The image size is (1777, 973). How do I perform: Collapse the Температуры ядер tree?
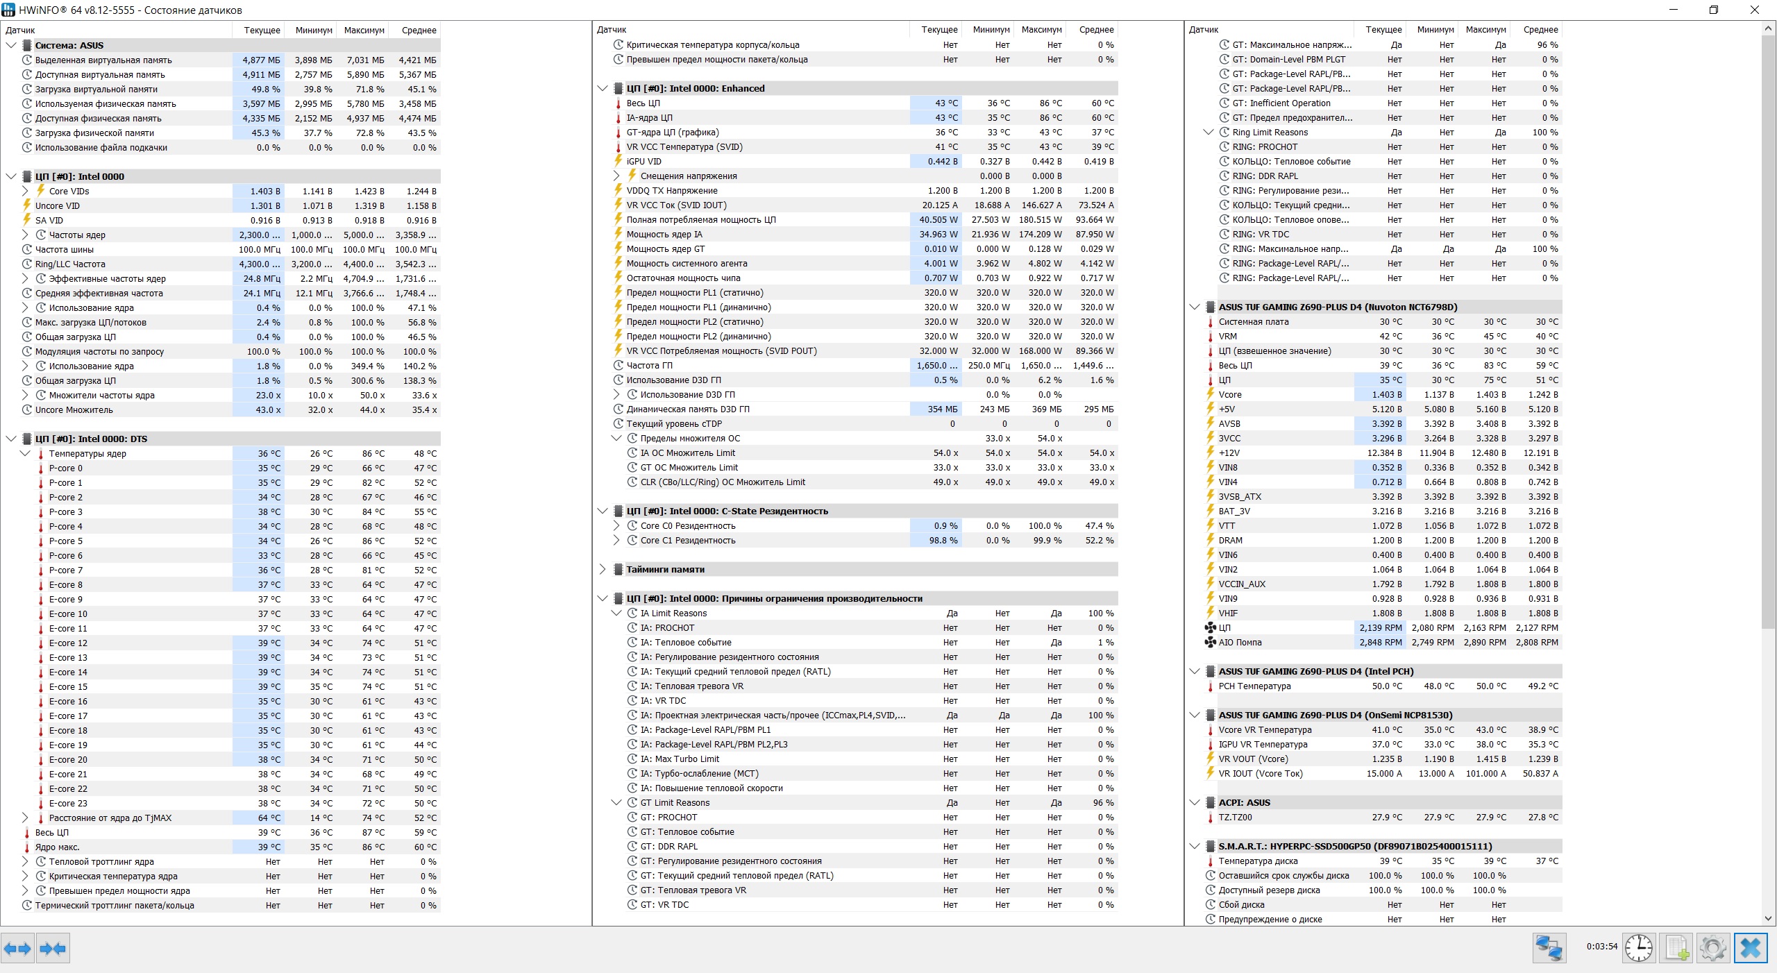25,453
